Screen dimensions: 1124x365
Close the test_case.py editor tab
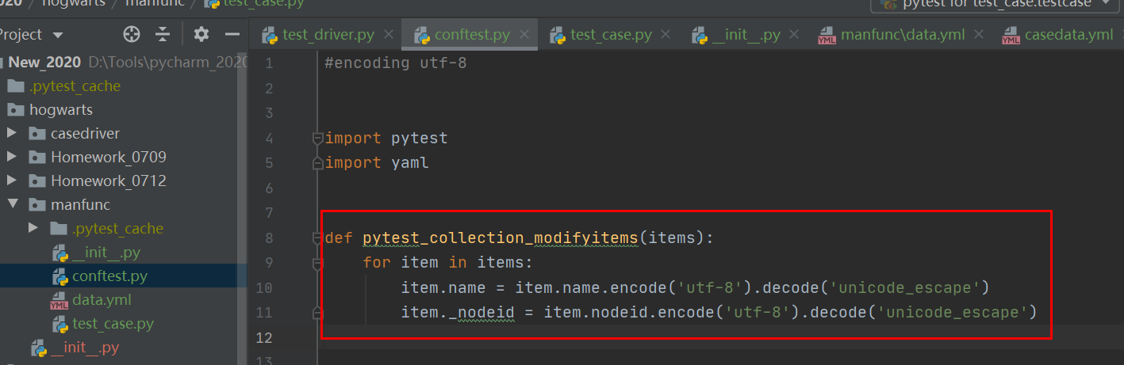coord(666,35)
